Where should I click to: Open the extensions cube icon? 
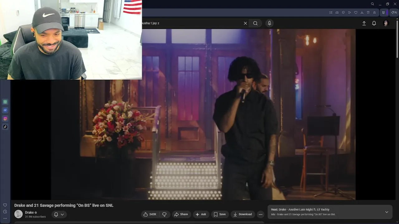click(383, 12)
